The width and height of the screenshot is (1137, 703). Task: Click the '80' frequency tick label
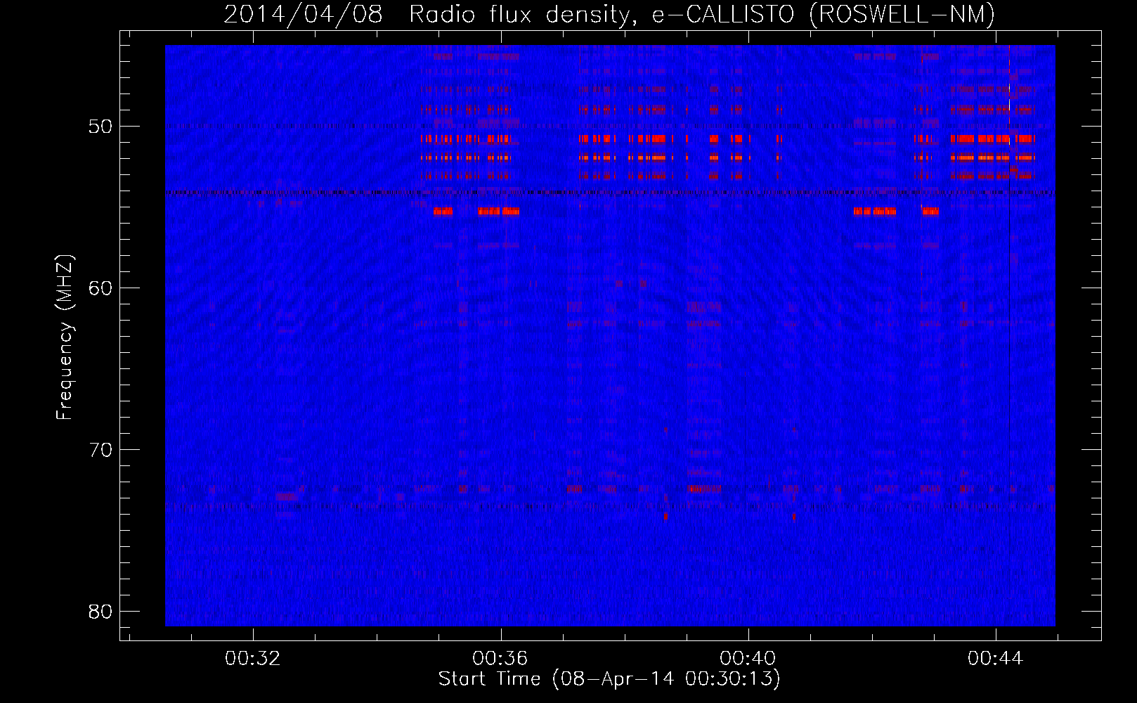tap(100, 612)
